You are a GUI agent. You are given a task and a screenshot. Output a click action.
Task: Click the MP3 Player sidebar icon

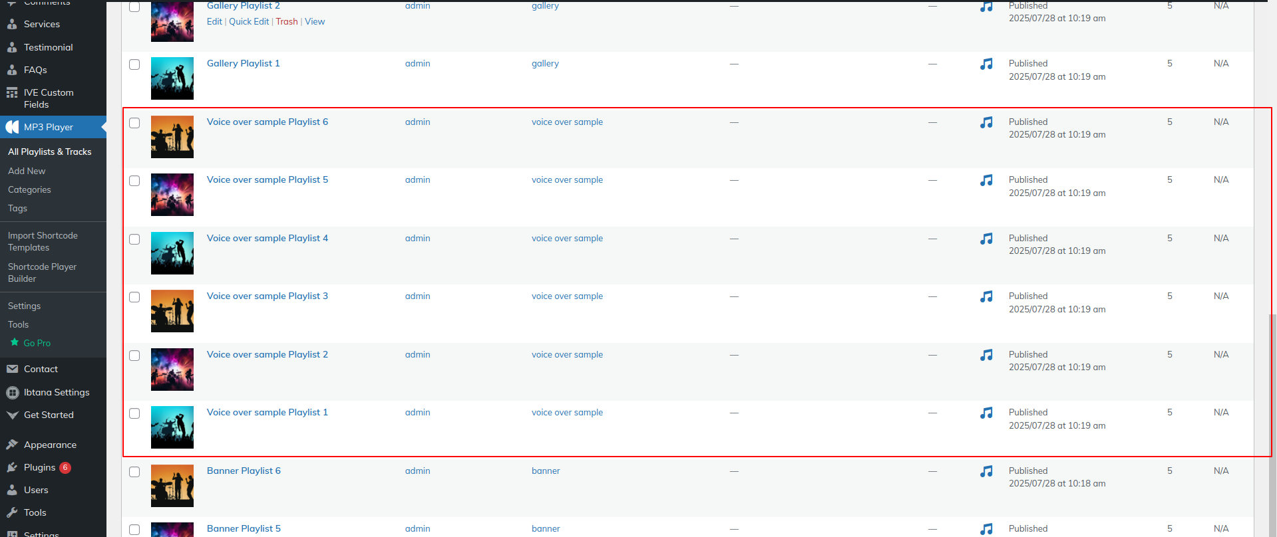pos(12,127)
